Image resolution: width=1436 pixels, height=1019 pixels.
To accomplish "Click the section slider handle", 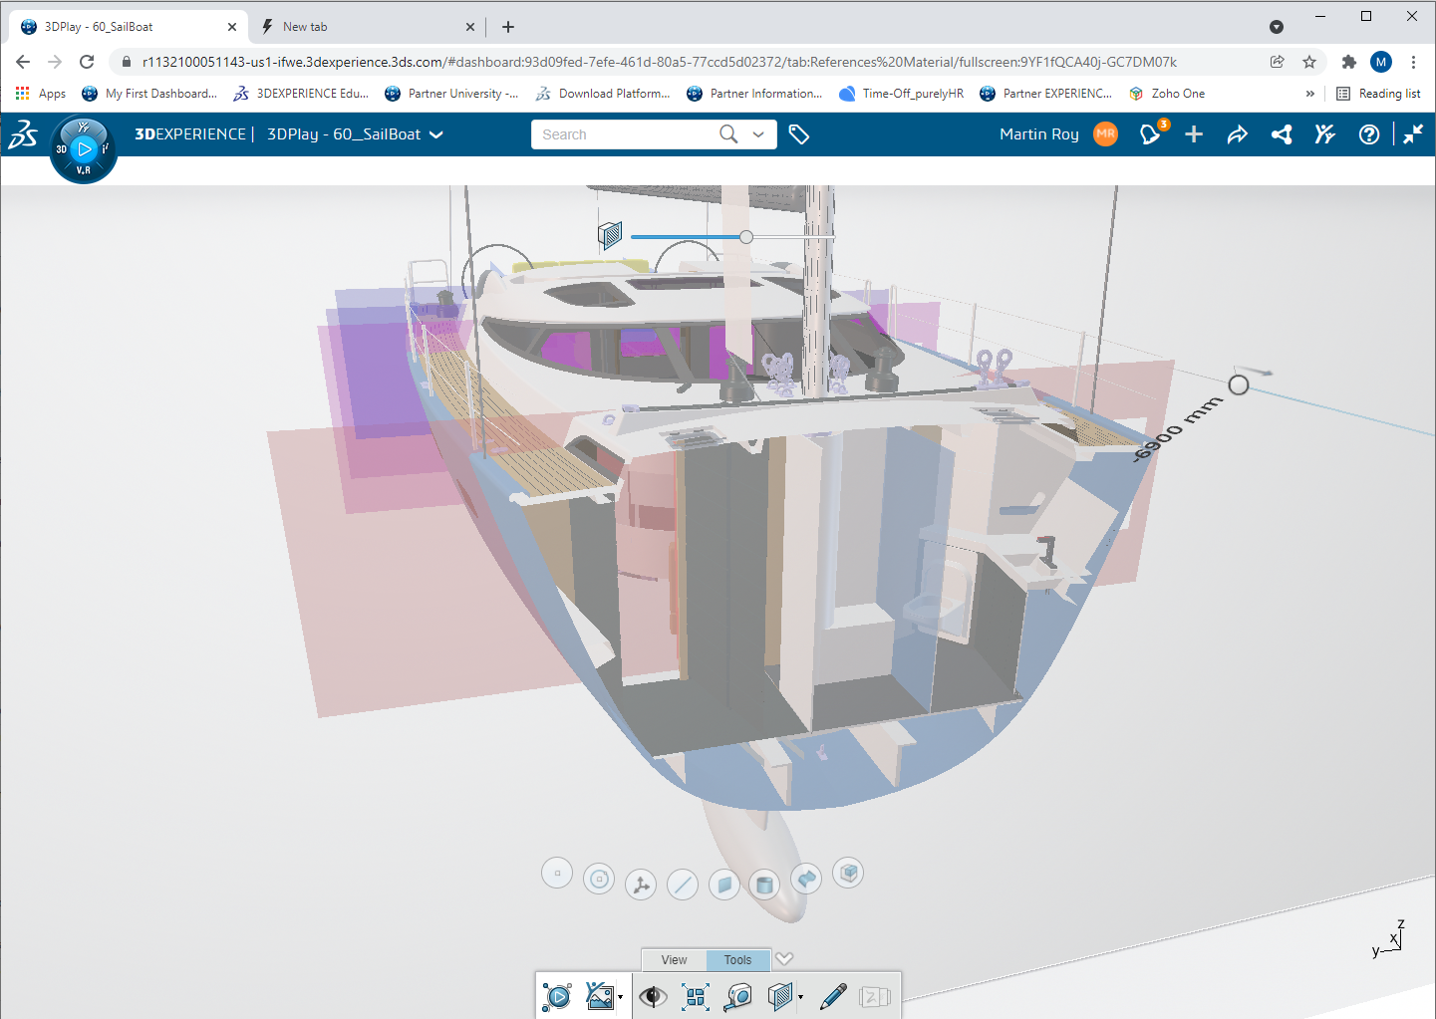I will point(746,236).
